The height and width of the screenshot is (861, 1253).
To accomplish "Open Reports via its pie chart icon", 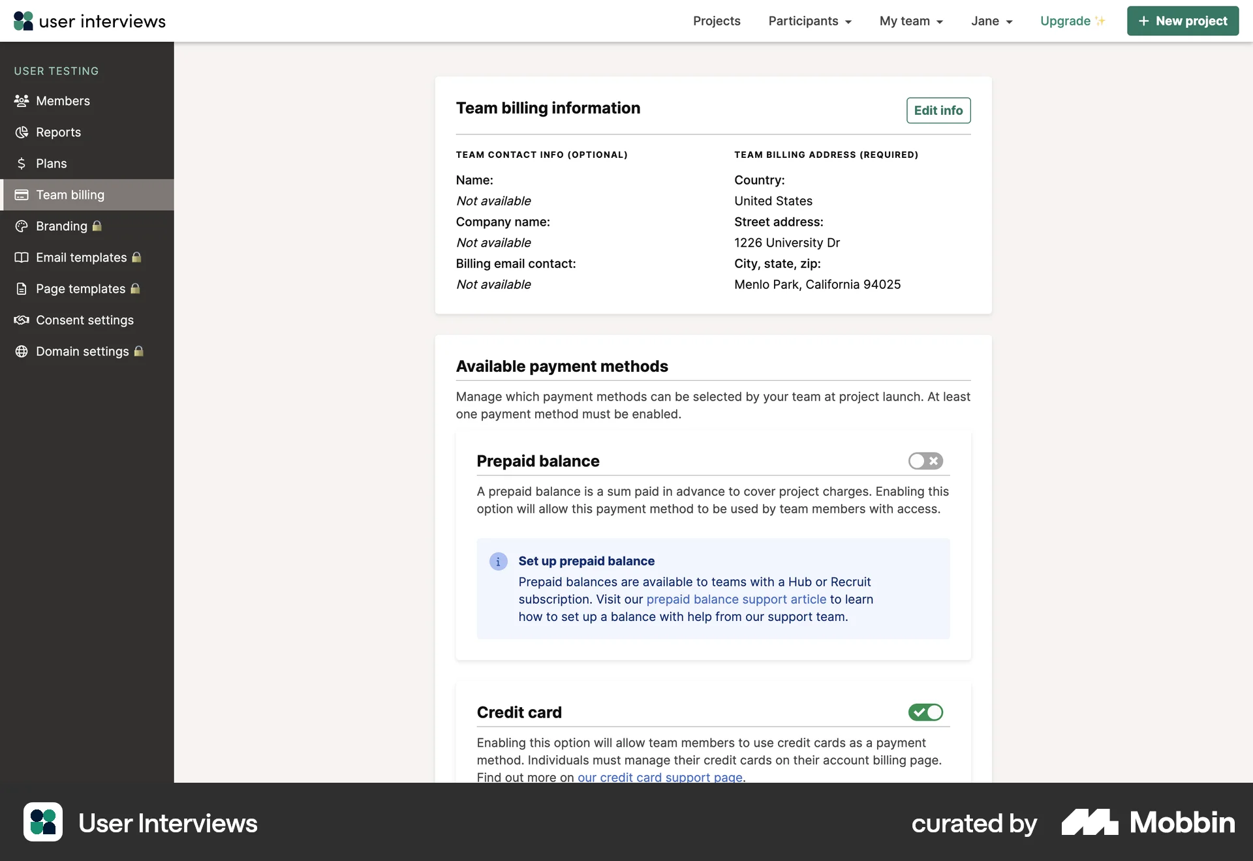I will [22, 132].
